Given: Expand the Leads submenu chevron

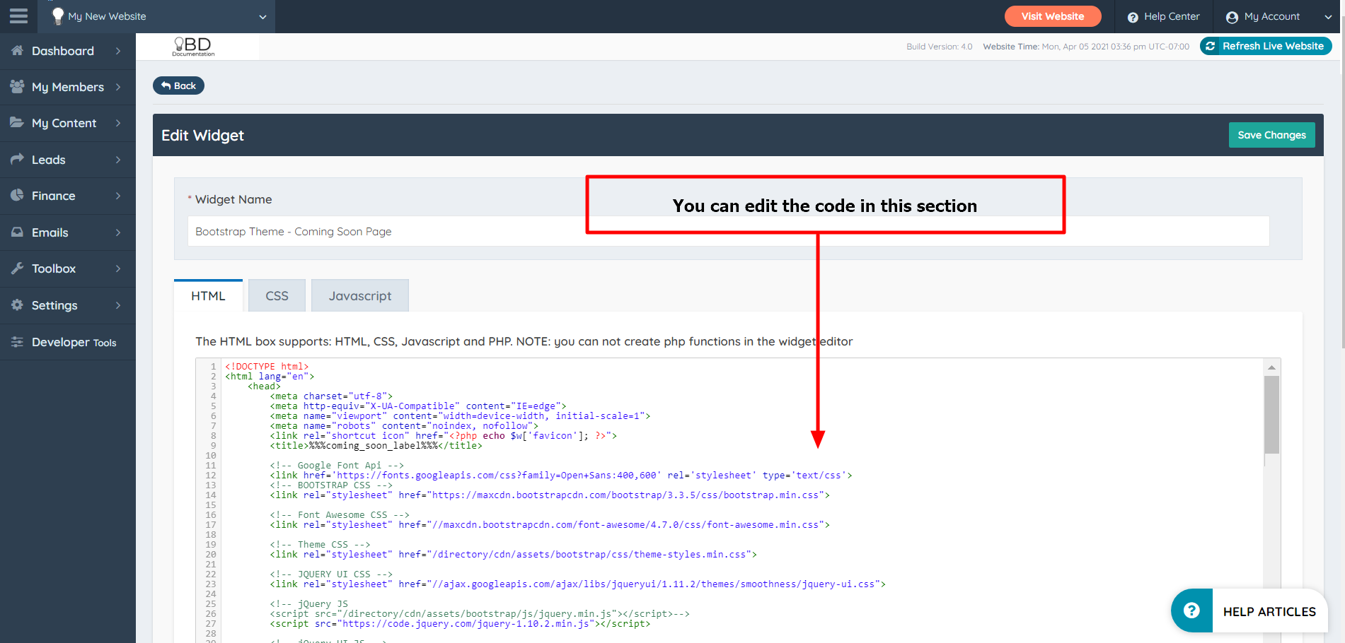Looking at the screenshot, I should tap(118, 160).
